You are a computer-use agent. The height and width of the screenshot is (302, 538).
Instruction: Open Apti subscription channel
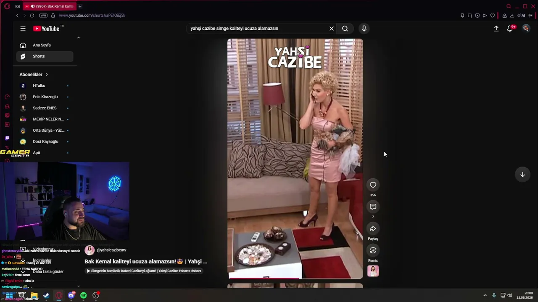(45, 153)
